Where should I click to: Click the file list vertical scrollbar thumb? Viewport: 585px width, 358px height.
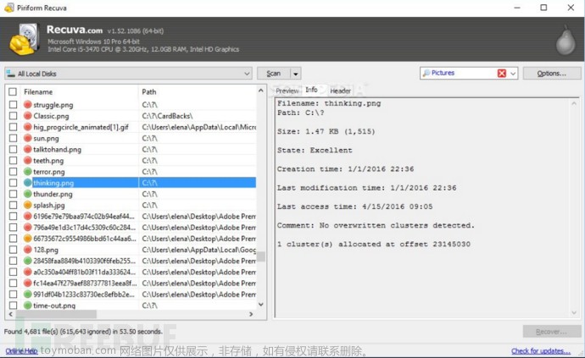(261, 256)
